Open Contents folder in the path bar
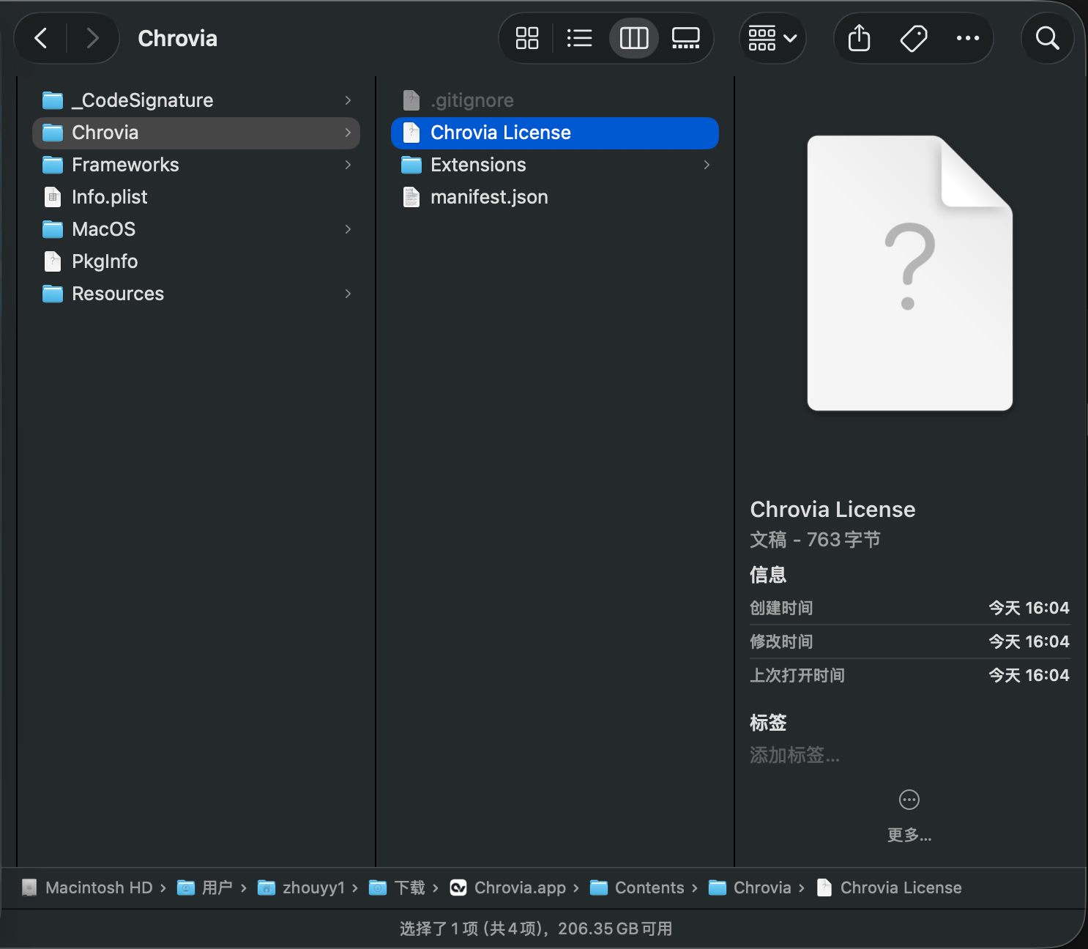Image resolution: width=1088 pixels, height=949 pixels. (638, 887)
